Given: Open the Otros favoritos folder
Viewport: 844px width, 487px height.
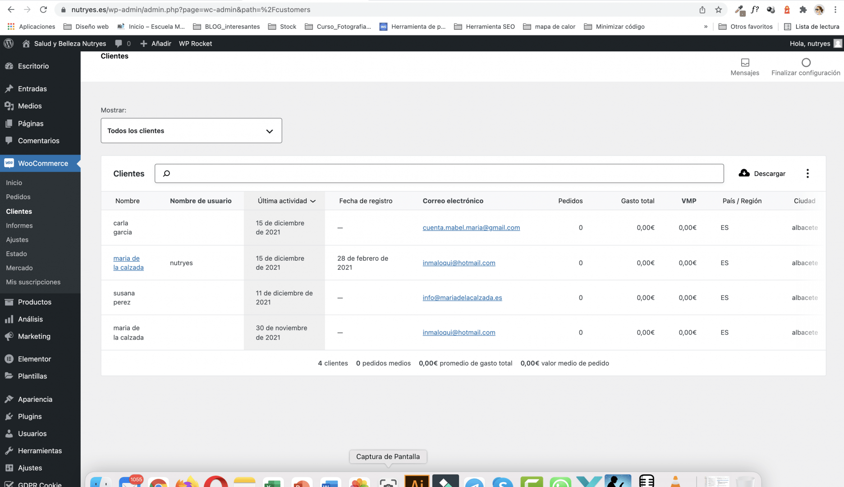Looking at the screenshot, I should [x=745, y=27].
